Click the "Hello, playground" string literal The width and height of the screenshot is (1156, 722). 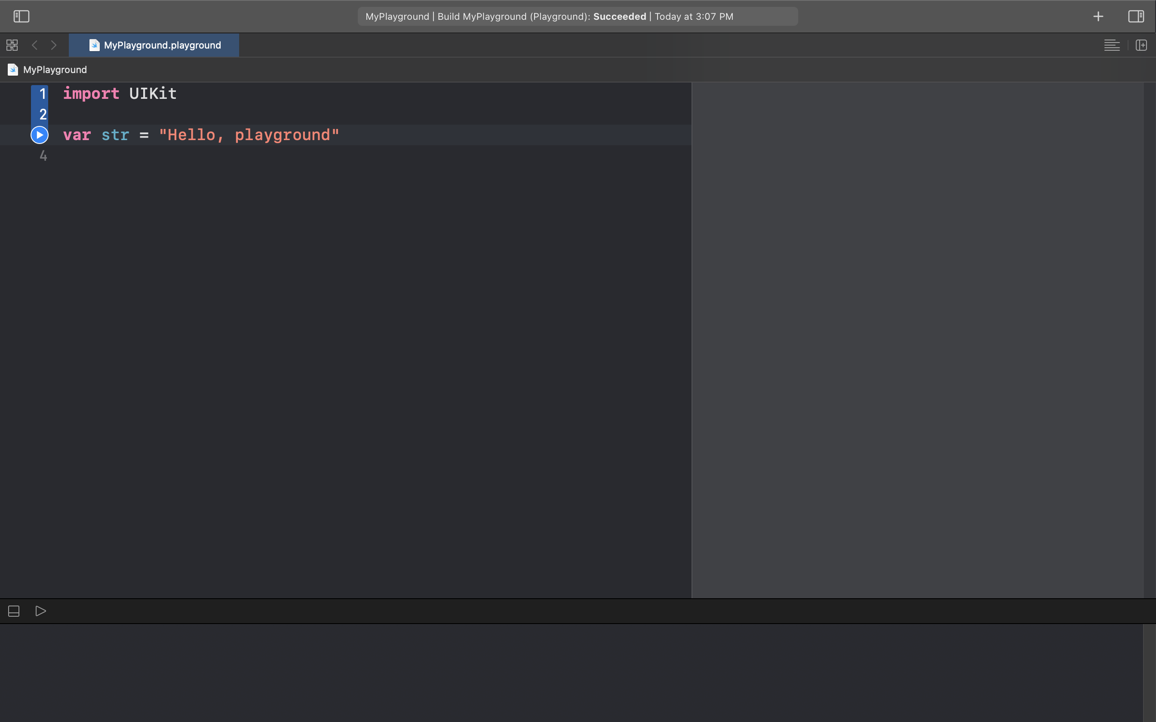(249, 135)
